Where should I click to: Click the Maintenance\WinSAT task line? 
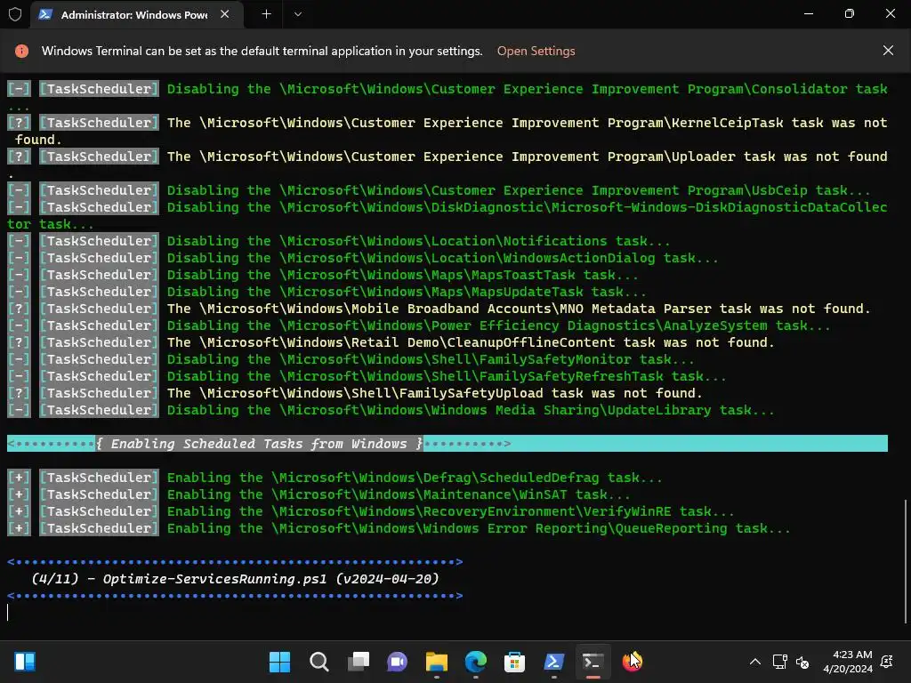tap(319, 494)
